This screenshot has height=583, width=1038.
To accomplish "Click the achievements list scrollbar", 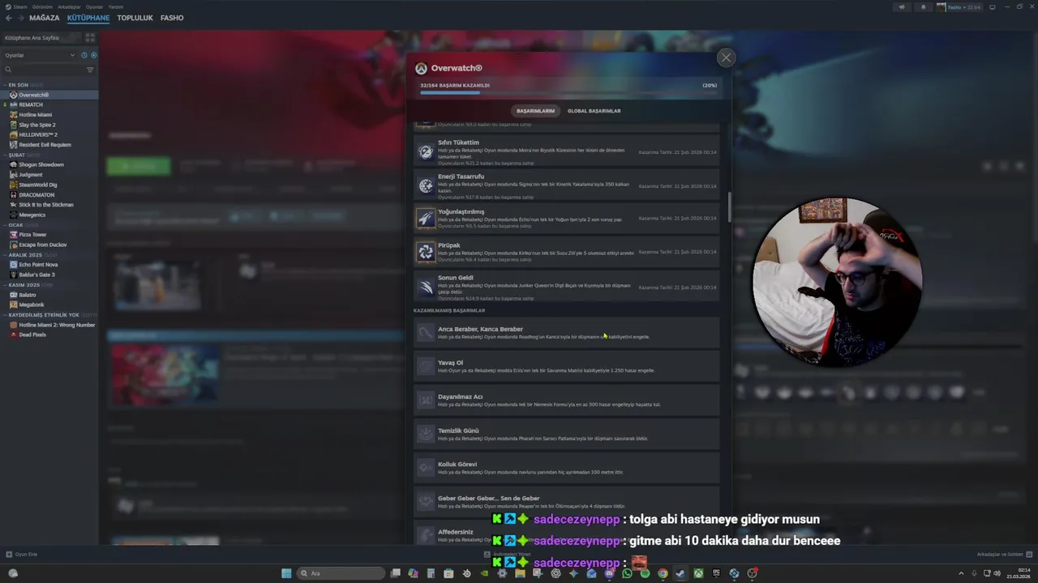I will tap(729, 206).
